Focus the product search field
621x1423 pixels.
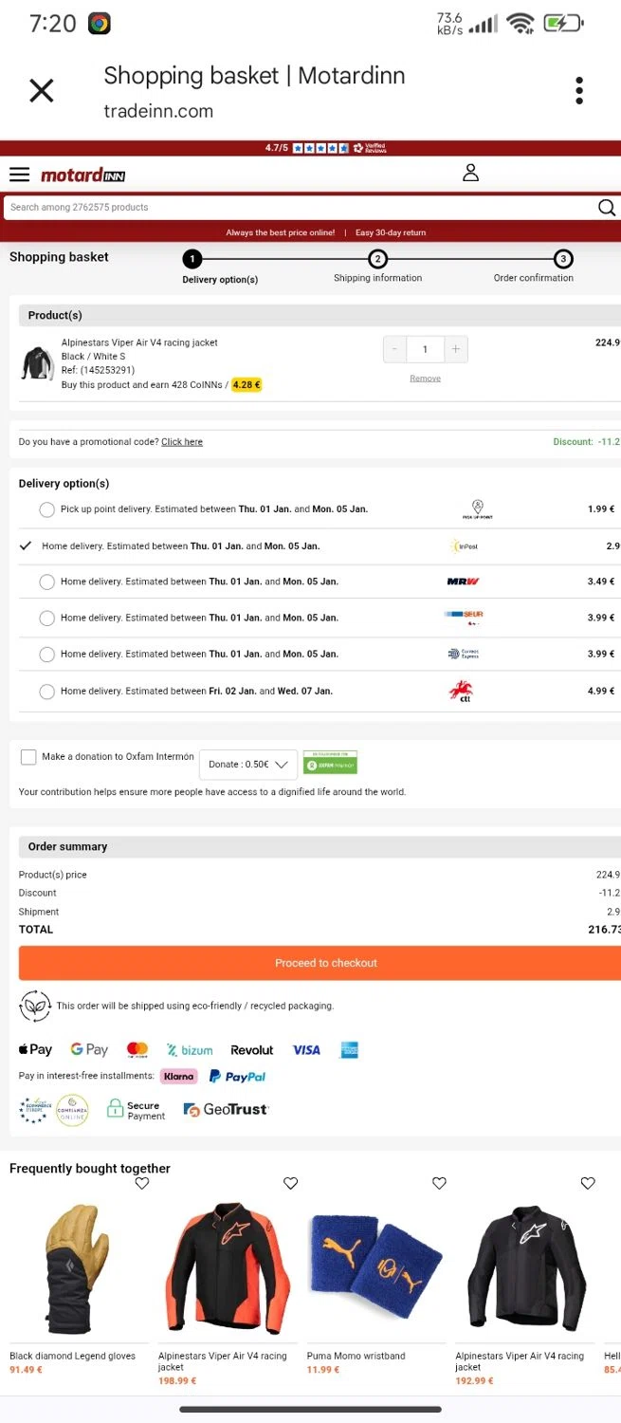pos(294,208)
